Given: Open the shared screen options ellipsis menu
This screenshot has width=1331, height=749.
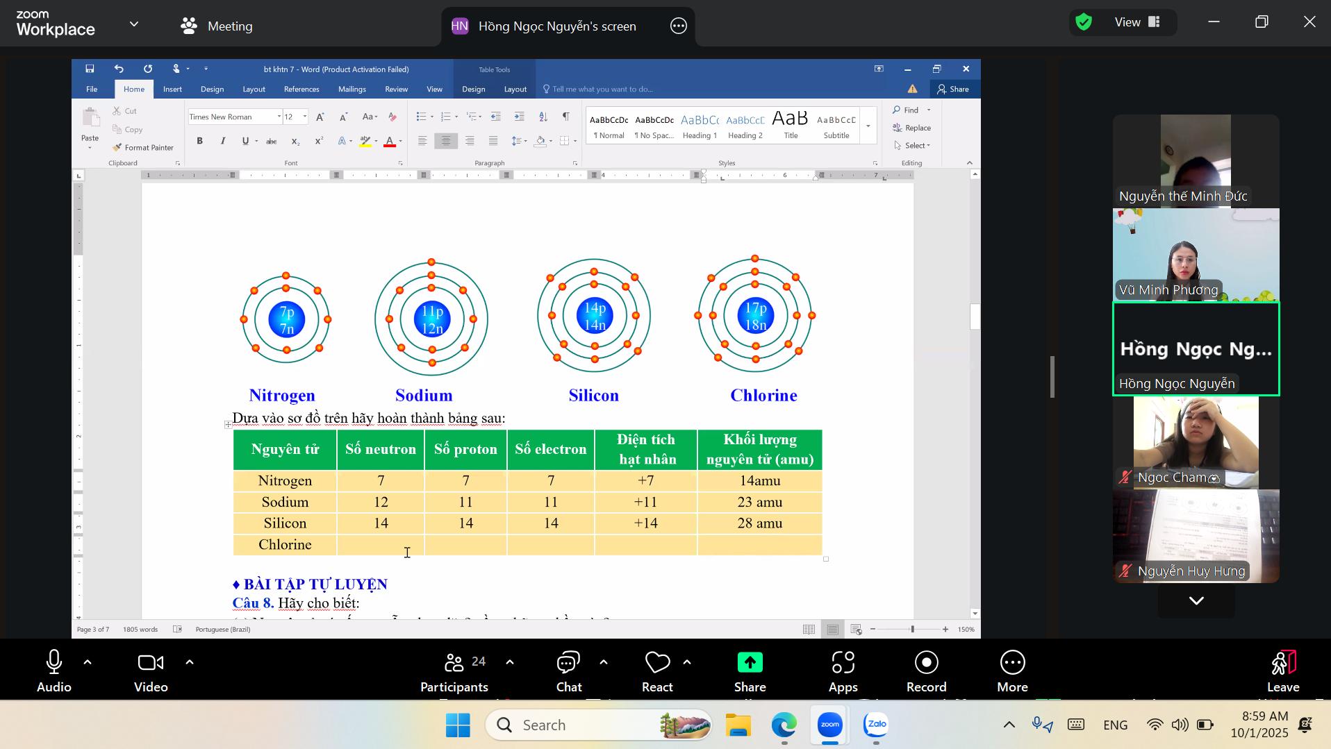Looking at the screenshot, I should click(x=678, y=26).
